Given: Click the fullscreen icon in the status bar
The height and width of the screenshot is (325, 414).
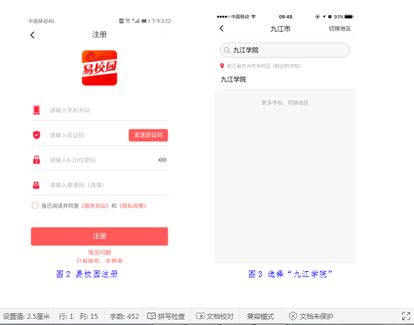Looking at the screenshot, I should point(406,316).
